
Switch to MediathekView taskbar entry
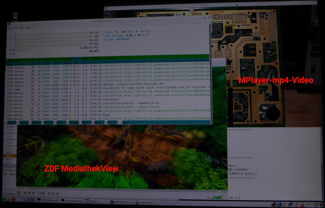pyautogui.click(x=122, y=202)
